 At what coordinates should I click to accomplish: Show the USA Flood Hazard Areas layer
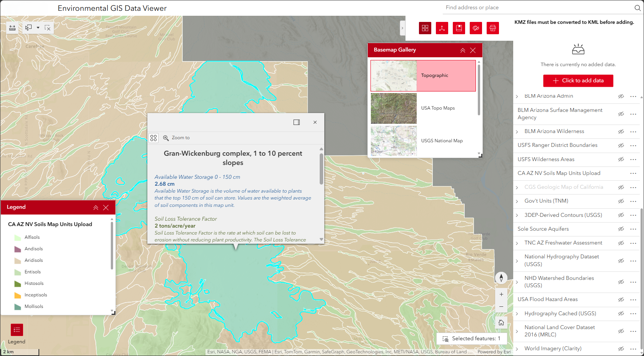[x=621, y=299]
